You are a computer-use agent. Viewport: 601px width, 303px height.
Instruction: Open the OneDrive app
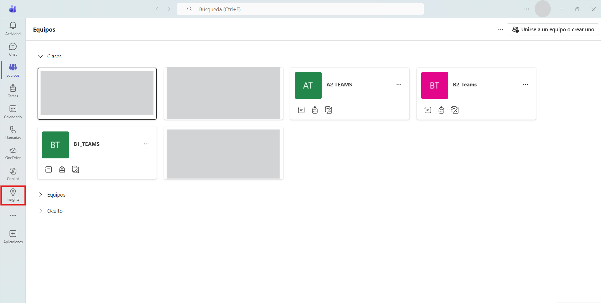(x=13, y=153)
